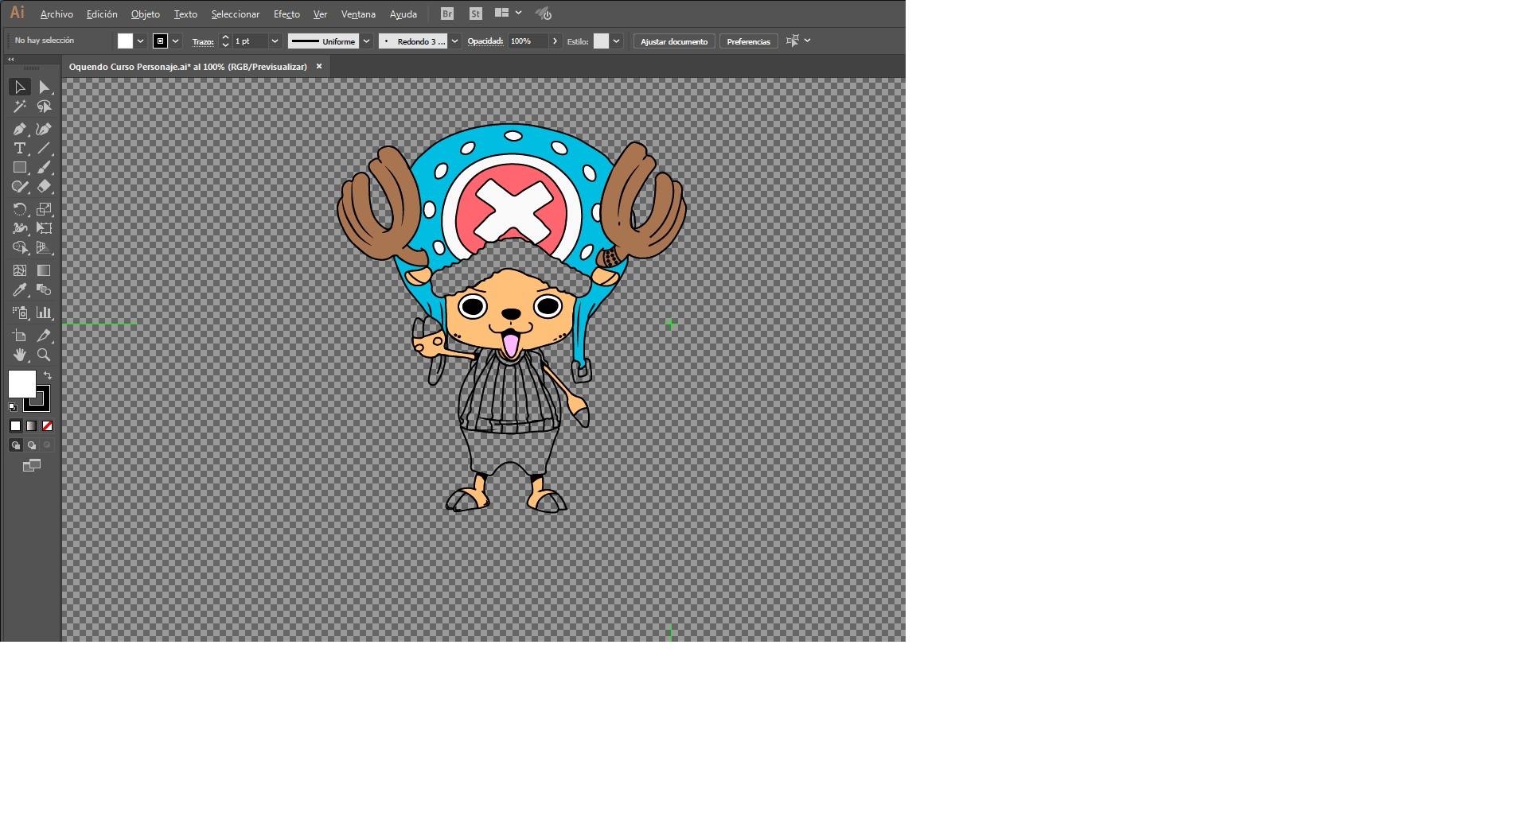The image size is (1528, 827).
Task: Open the Uniform width profile dropdown
Action: 367,41
